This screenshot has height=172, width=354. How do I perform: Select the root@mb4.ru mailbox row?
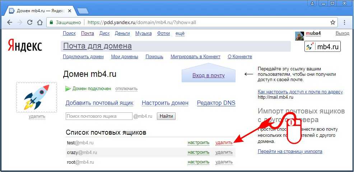(x=150, y=162)
